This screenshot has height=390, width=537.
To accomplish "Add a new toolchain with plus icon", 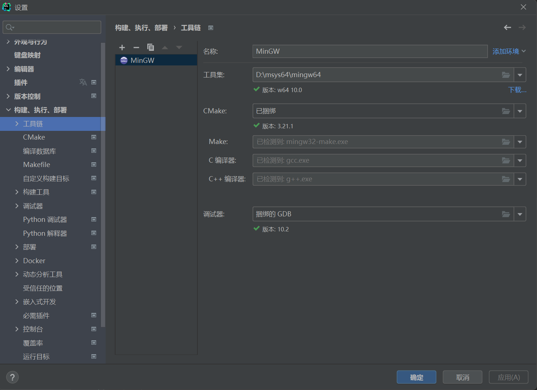I will click(122, 48).
